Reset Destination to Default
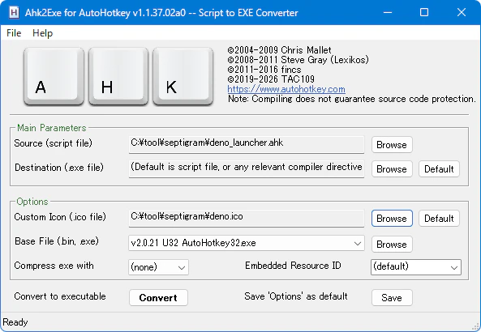 [439, 169]
